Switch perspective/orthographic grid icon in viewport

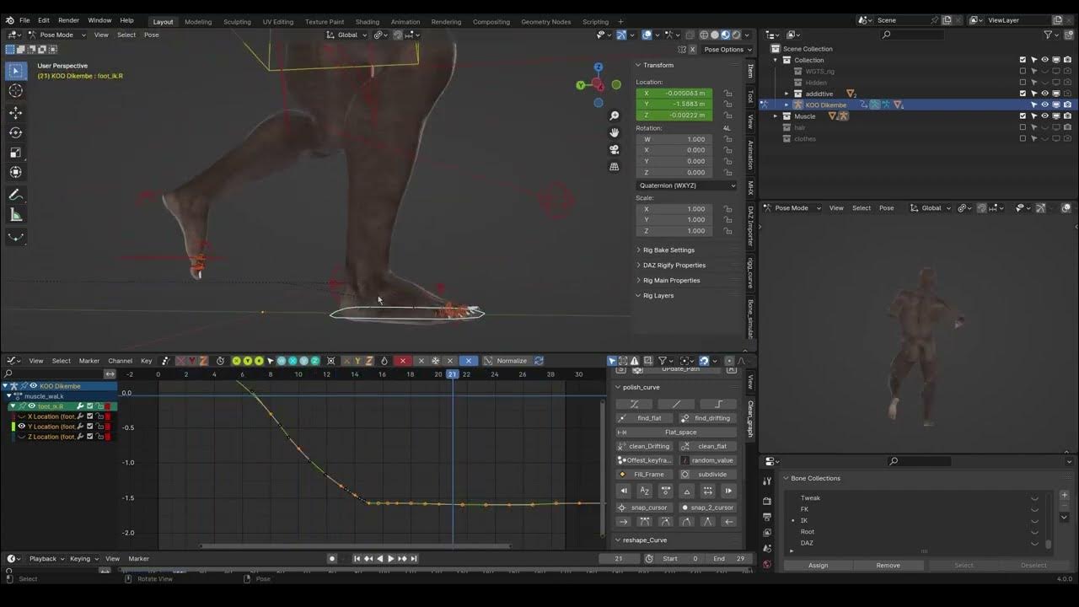615,167
